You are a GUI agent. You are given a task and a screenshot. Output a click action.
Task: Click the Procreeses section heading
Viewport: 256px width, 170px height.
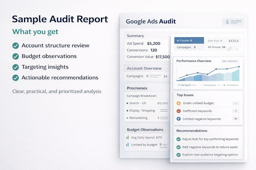pos(137,88)
